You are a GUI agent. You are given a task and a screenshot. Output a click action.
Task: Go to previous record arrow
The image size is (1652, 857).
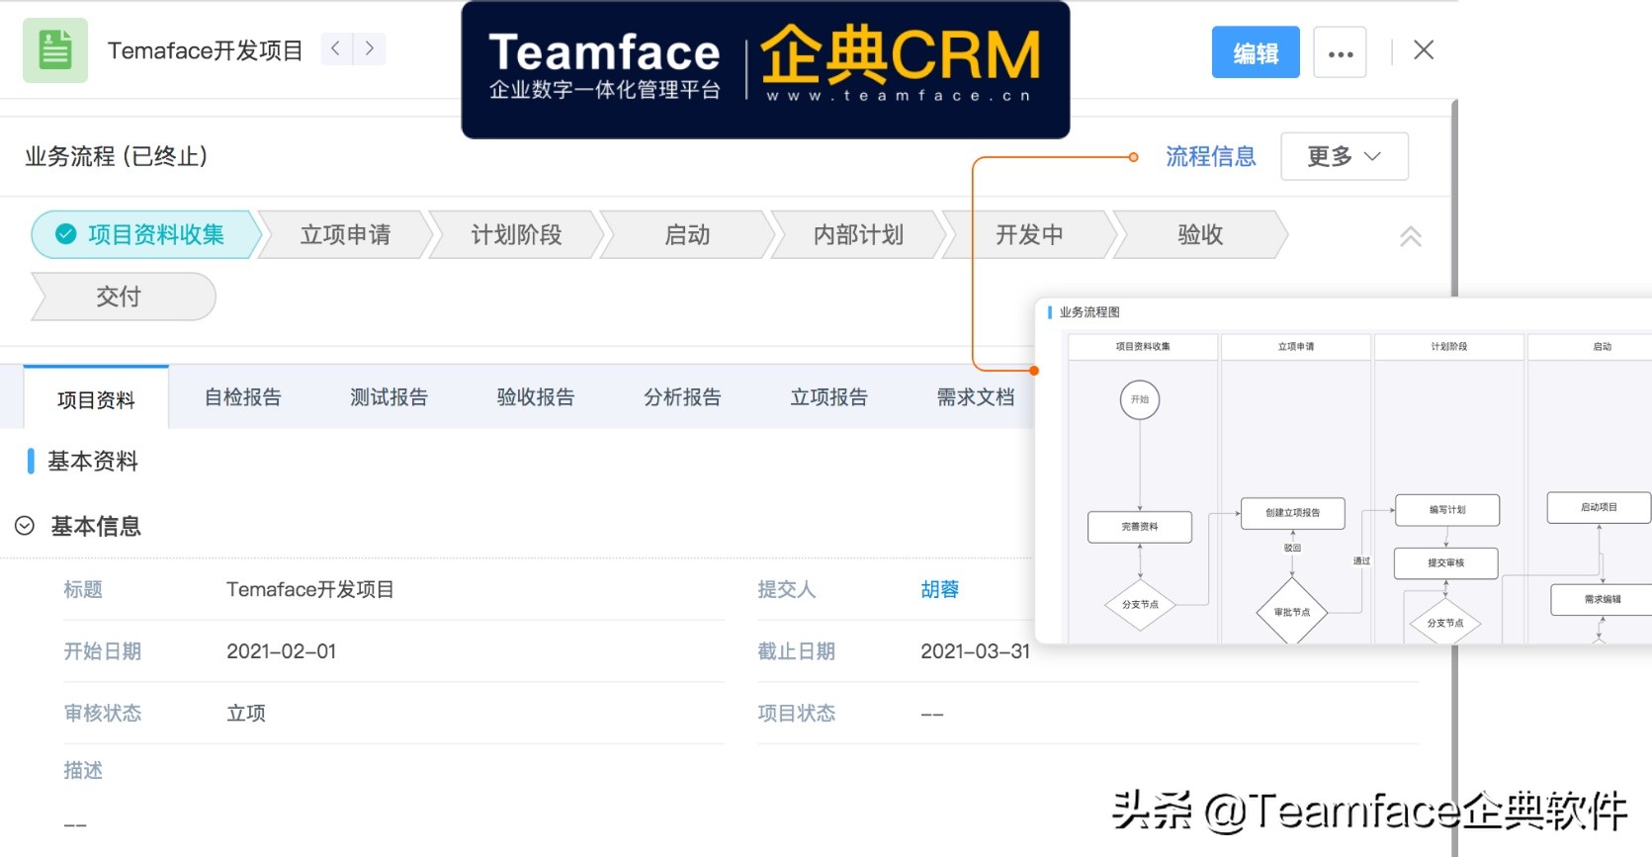[x=336, y=48]
